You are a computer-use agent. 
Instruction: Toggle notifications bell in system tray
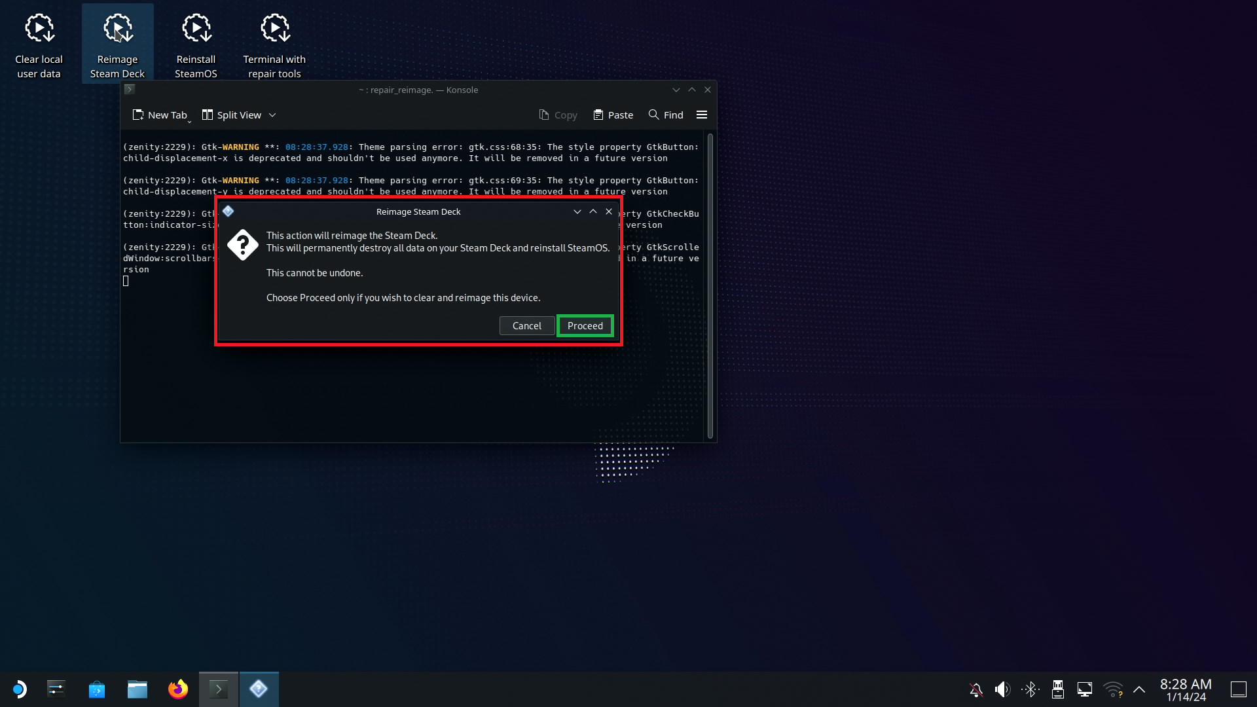(975, 689)
